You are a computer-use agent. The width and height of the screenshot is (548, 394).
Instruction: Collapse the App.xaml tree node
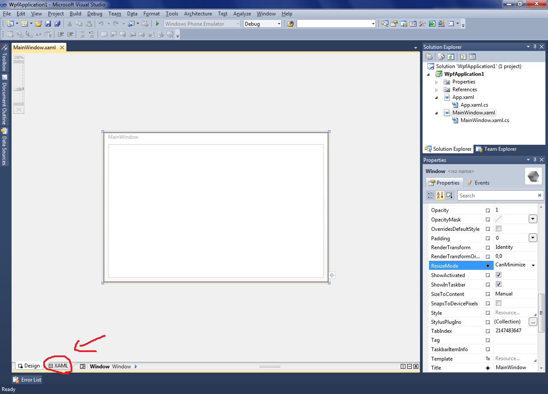tap(437, 98)
